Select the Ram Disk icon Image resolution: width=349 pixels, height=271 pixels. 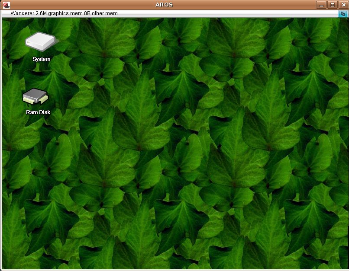coord(36,97)
